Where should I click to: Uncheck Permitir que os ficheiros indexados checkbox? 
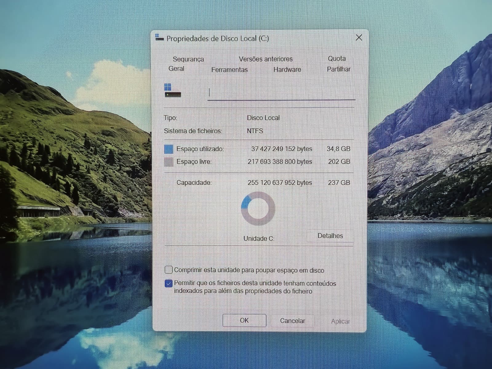coord(169,283)
